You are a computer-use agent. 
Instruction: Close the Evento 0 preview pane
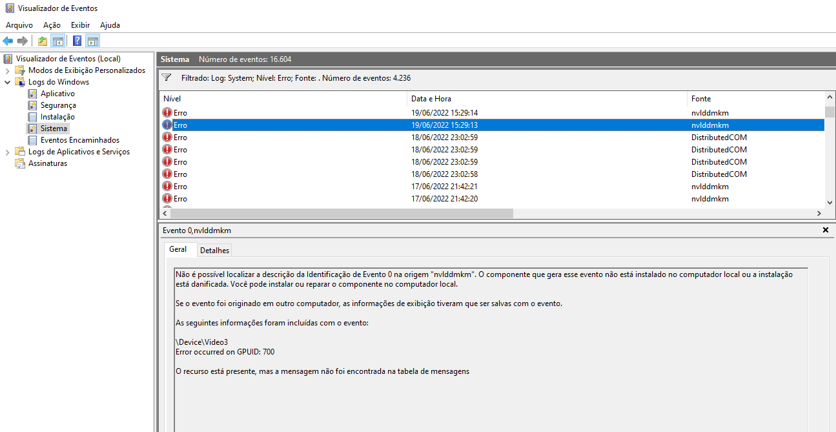click(826, 231)
